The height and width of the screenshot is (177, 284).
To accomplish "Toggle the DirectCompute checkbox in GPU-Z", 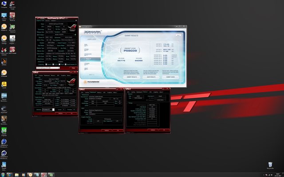I will [66, 64].
